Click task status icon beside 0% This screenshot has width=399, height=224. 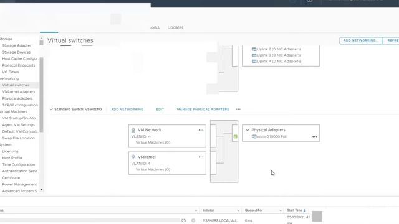(x=193, y=220)
